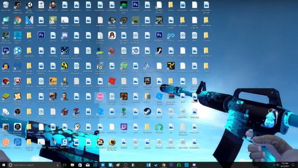Open the Recycle Bin desktop icon
The height and width of the screenshot is (168, 298).
(6, 5)
